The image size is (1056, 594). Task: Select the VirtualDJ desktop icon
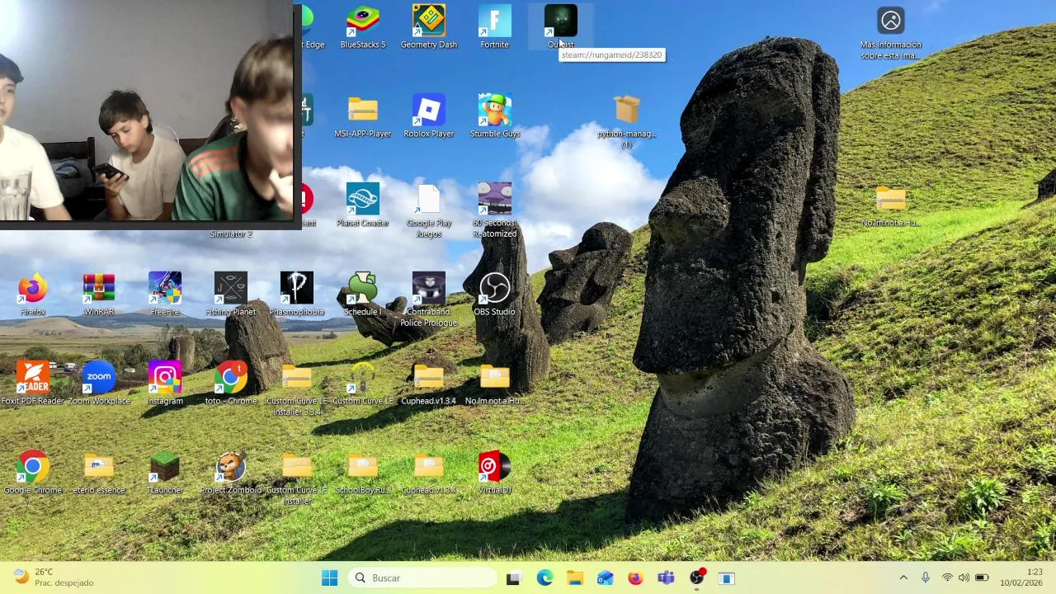pos(495,473)
